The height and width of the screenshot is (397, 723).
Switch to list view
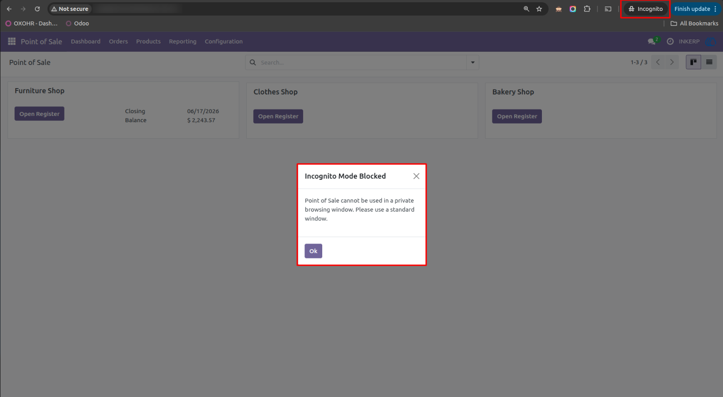(709, 62)
